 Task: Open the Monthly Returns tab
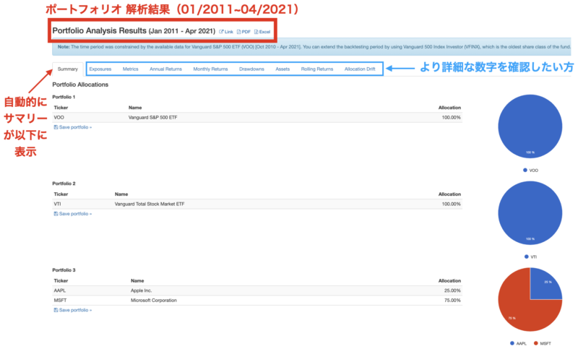point(210,69)
